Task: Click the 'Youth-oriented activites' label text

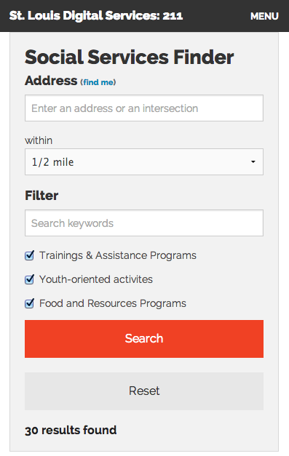Action: 96,279
